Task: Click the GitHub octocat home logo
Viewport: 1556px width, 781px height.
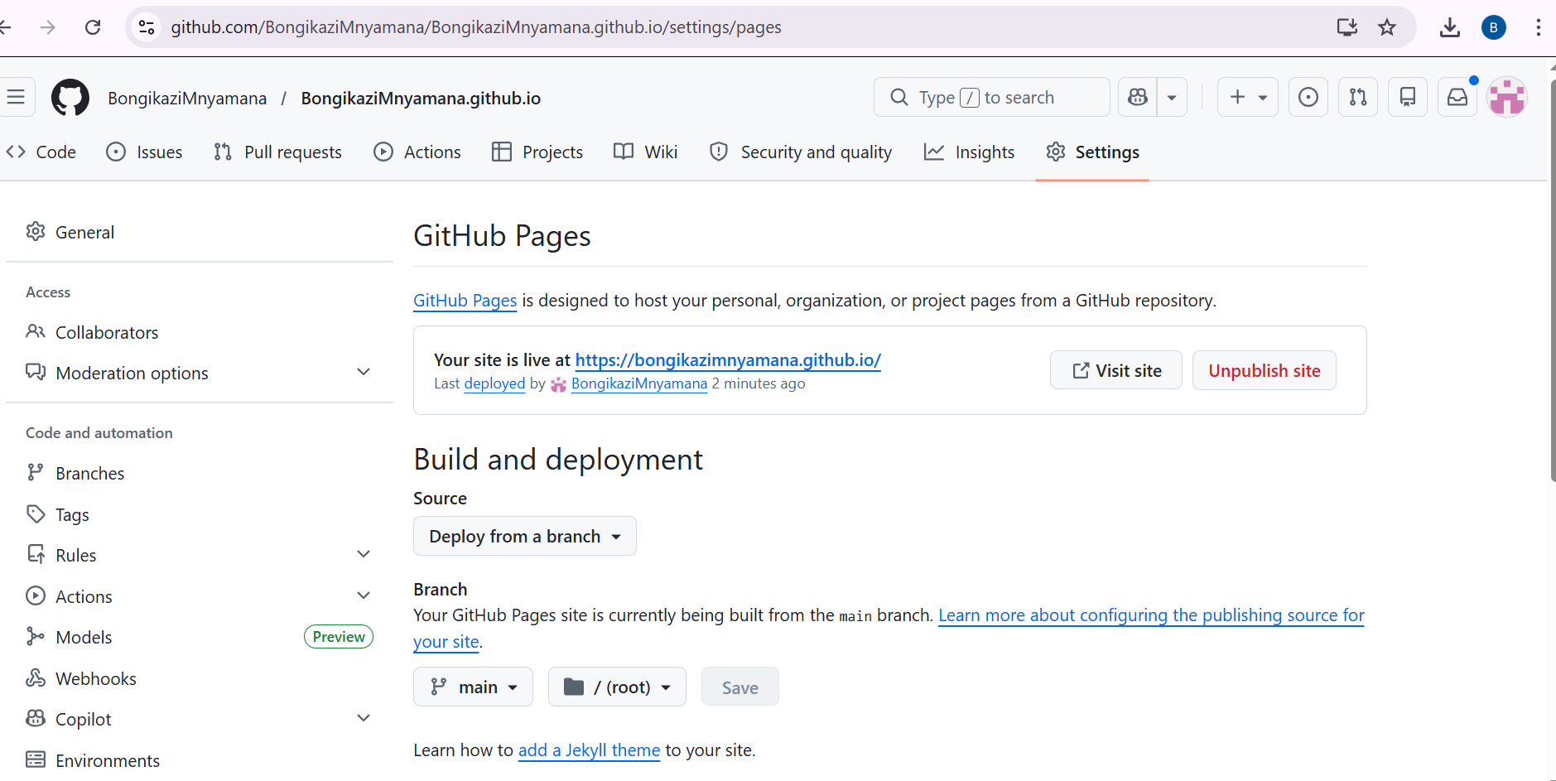Action: [x=70, y=97]
